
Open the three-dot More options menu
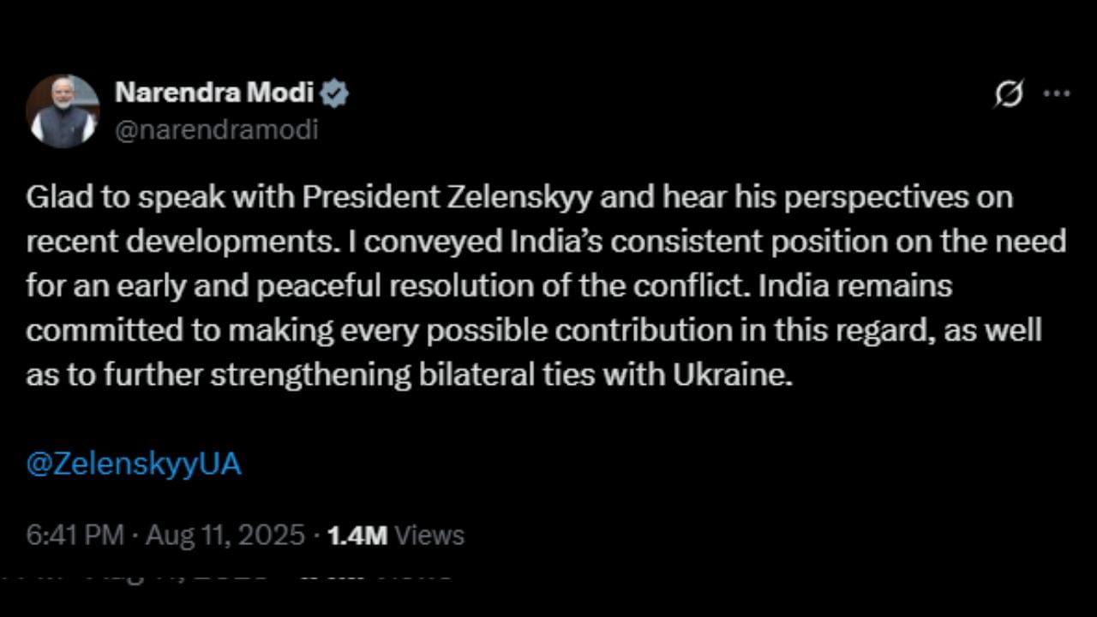[1056, 93]
